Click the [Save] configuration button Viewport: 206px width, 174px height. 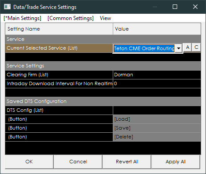point(157,128)
